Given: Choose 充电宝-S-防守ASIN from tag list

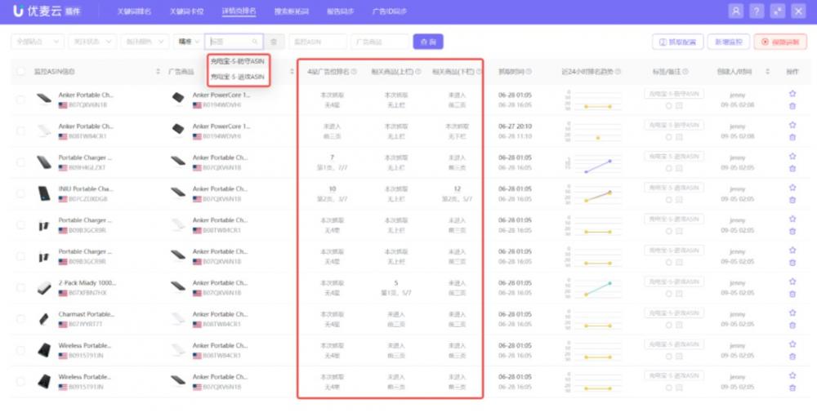Looking at the screenshot, I should pyautogui.click(x=238, y=61).
